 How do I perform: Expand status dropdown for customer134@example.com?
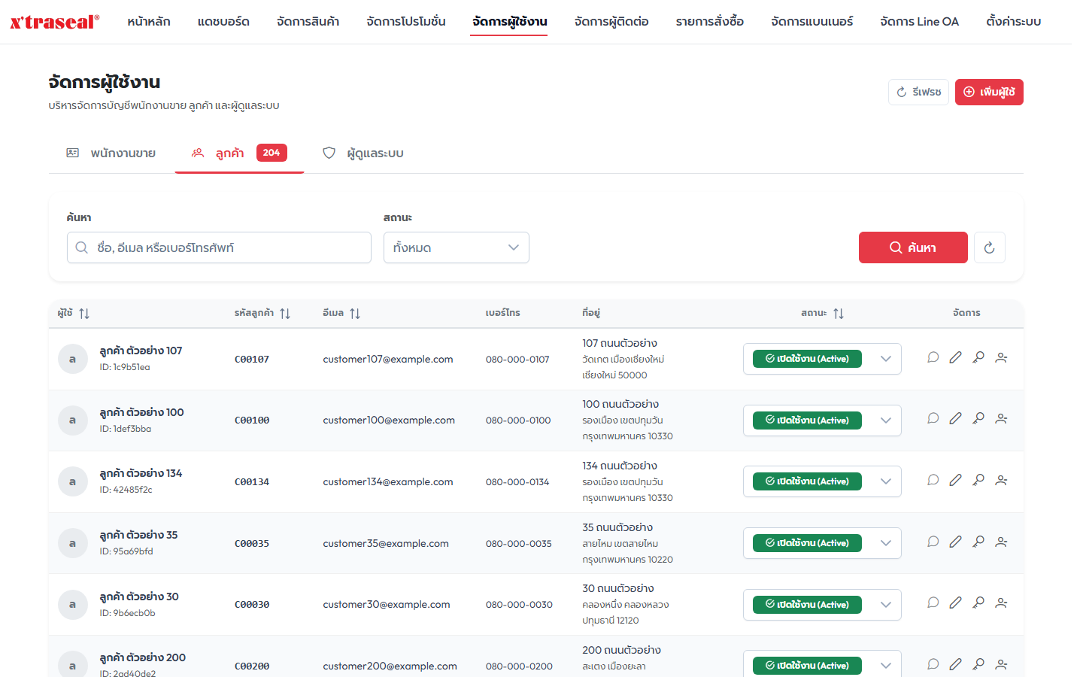pyautogui.click(x=886, y=481)
